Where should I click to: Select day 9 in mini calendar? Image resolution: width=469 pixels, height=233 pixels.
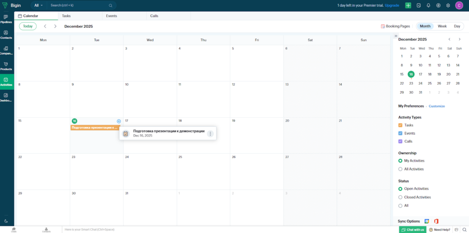pos(411,65)
